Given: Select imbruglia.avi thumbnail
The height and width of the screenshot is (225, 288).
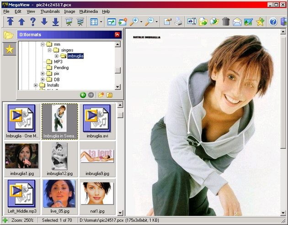Looking at the screenshot, I should [x=97, y=121].
